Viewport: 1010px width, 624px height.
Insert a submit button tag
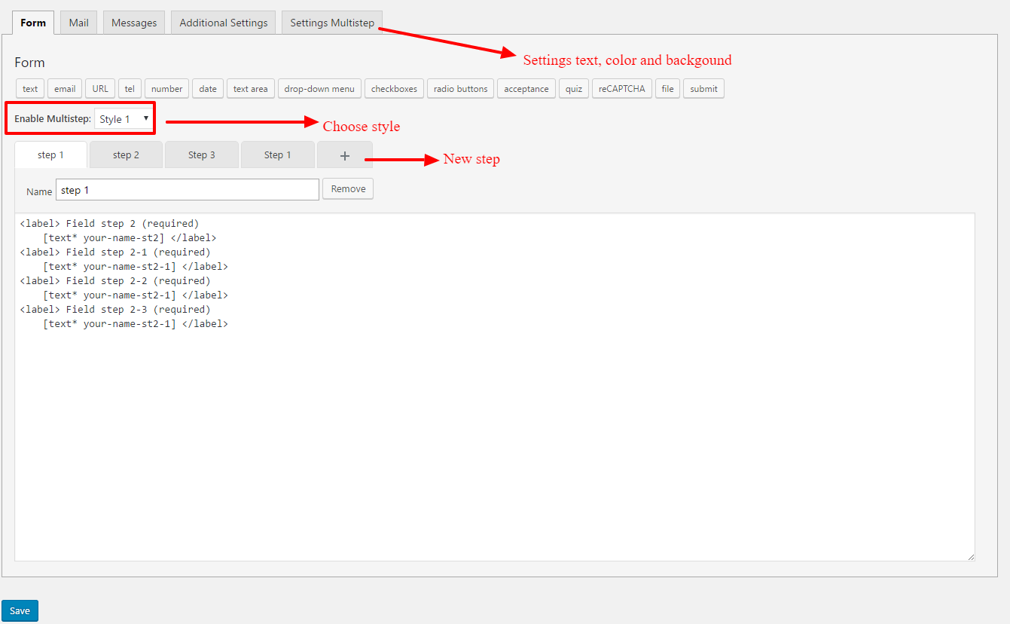pyautogui.click(x=703, y=89)
